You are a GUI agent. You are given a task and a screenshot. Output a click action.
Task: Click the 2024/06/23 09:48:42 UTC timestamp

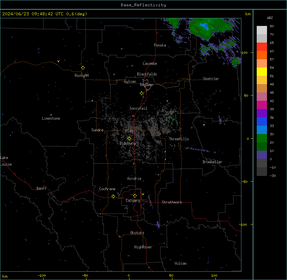pos(33,14)
